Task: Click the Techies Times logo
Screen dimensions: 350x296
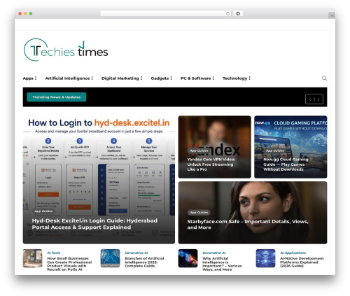Action: pos(66,50)
